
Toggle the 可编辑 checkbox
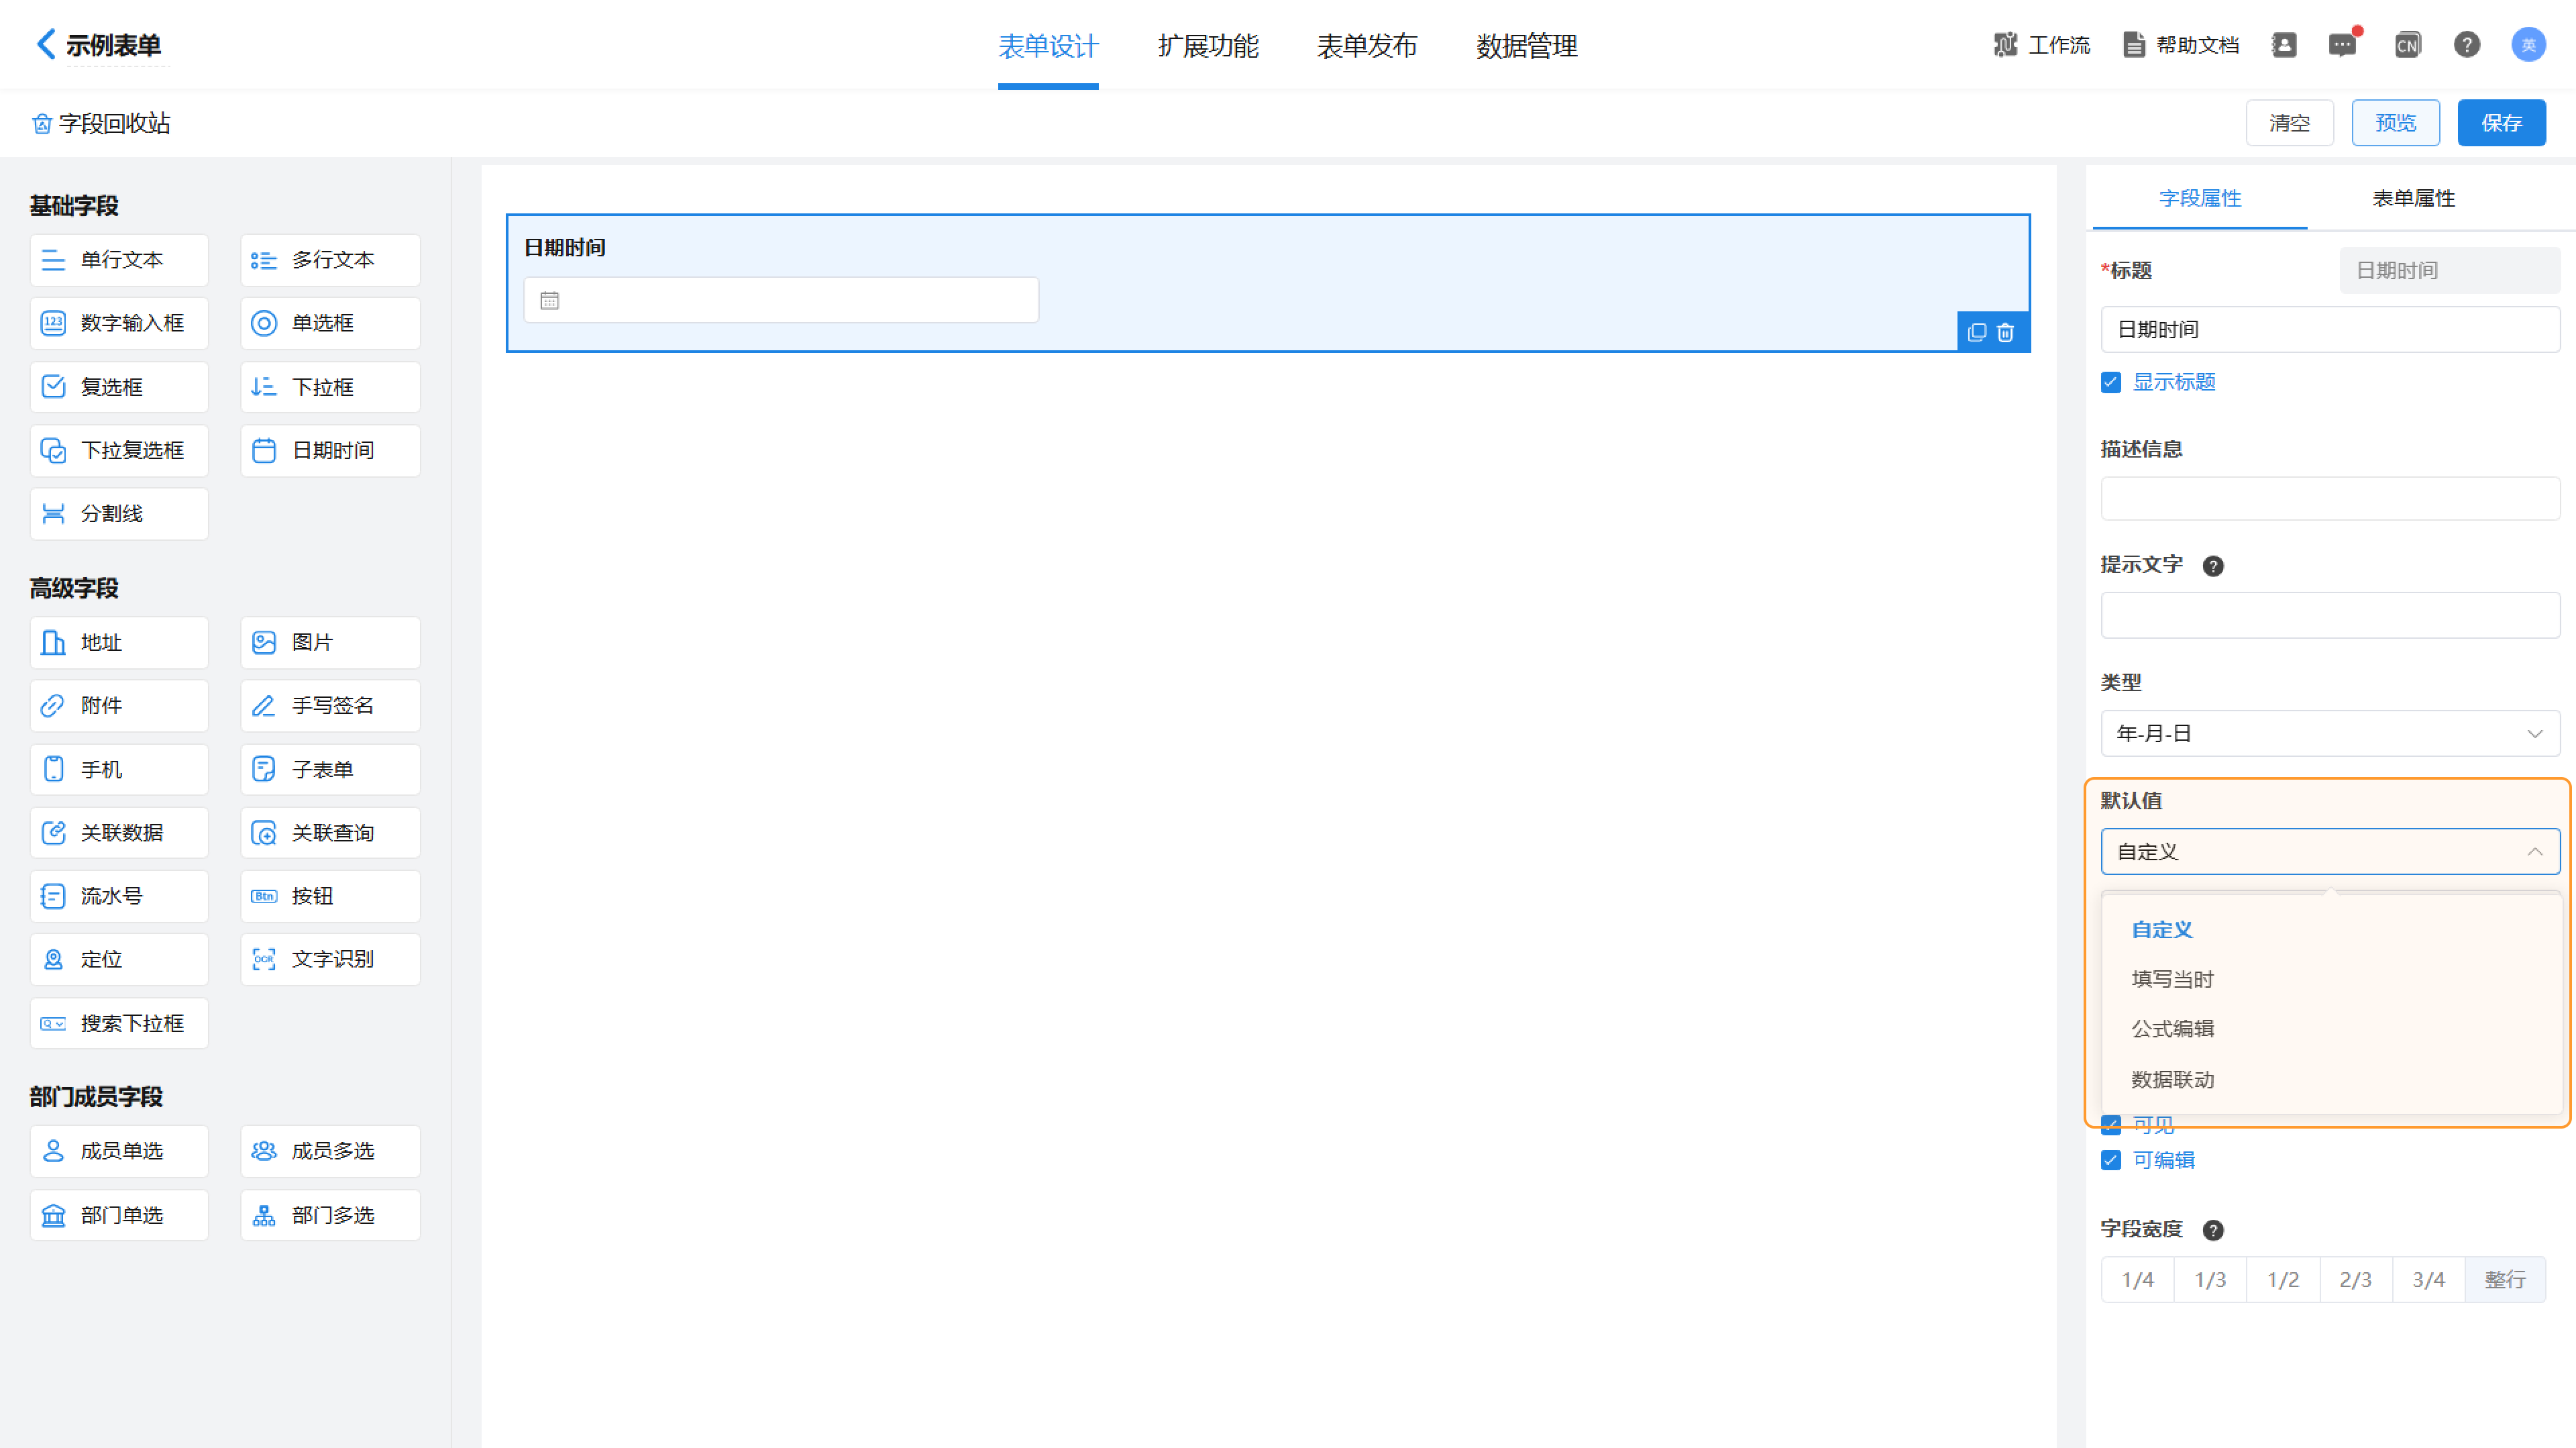(x=2111, y=1160)
